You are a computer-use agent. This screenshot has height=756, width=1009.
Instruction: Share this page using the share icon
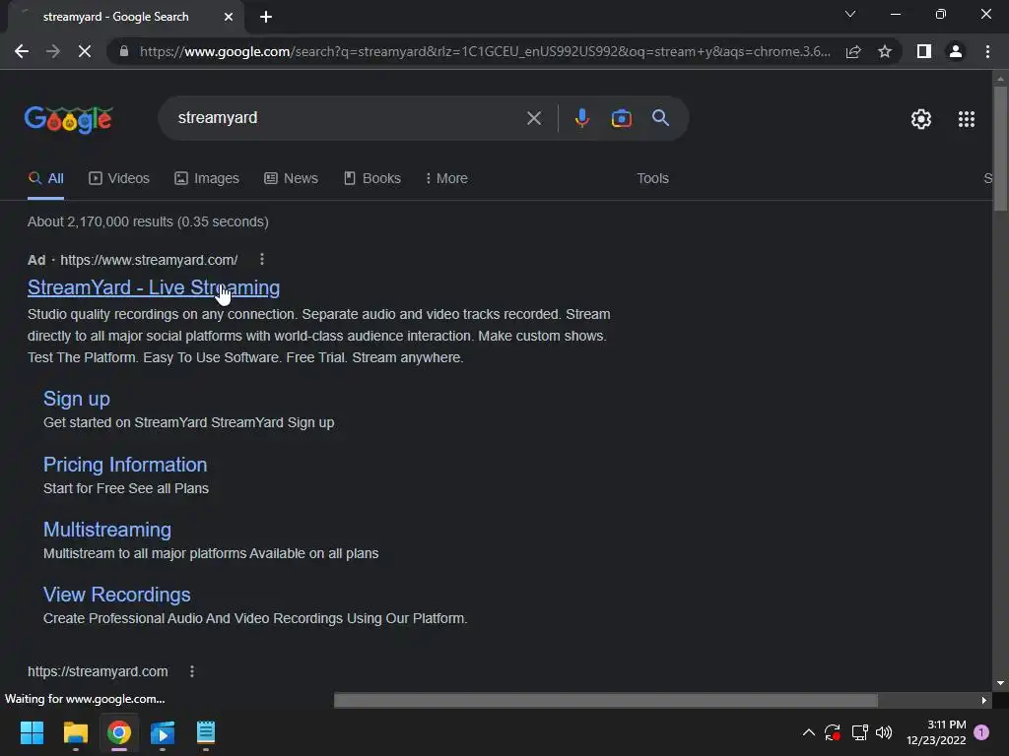[x=853, y=51]
